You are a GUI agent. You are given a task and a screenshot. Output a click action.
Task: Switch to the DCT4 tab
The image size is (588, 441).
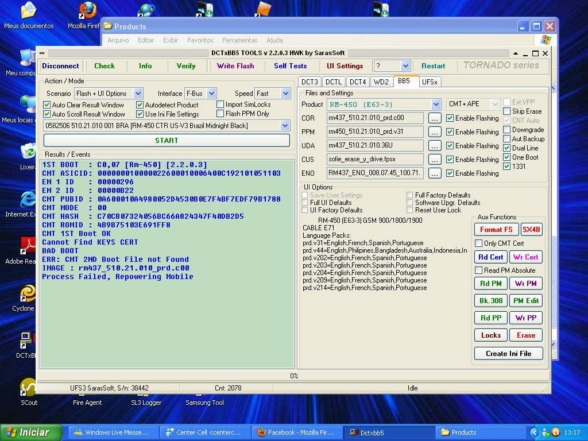358,82
